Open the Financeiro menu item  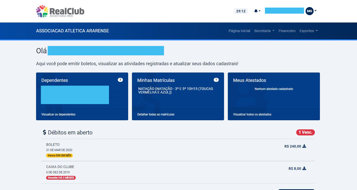point(287,31)
